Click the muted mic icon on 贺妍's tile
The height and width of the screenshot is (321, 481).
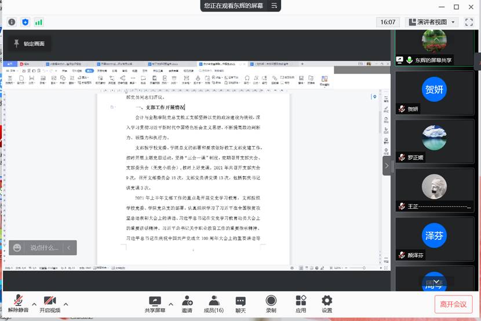pos(402,109)
